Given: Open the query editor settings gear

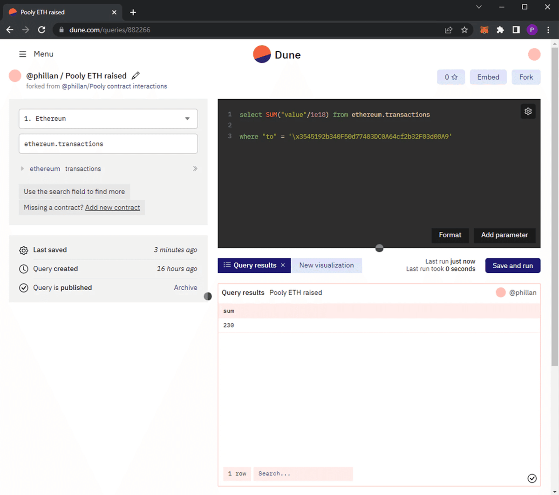Looking at the screenshot, I should tap(528, 111).
